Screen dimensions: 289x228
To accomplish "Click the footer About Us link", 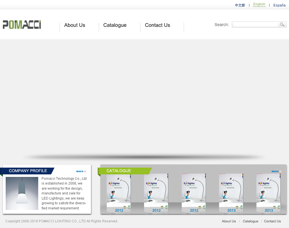I will [x=229, y=221].
